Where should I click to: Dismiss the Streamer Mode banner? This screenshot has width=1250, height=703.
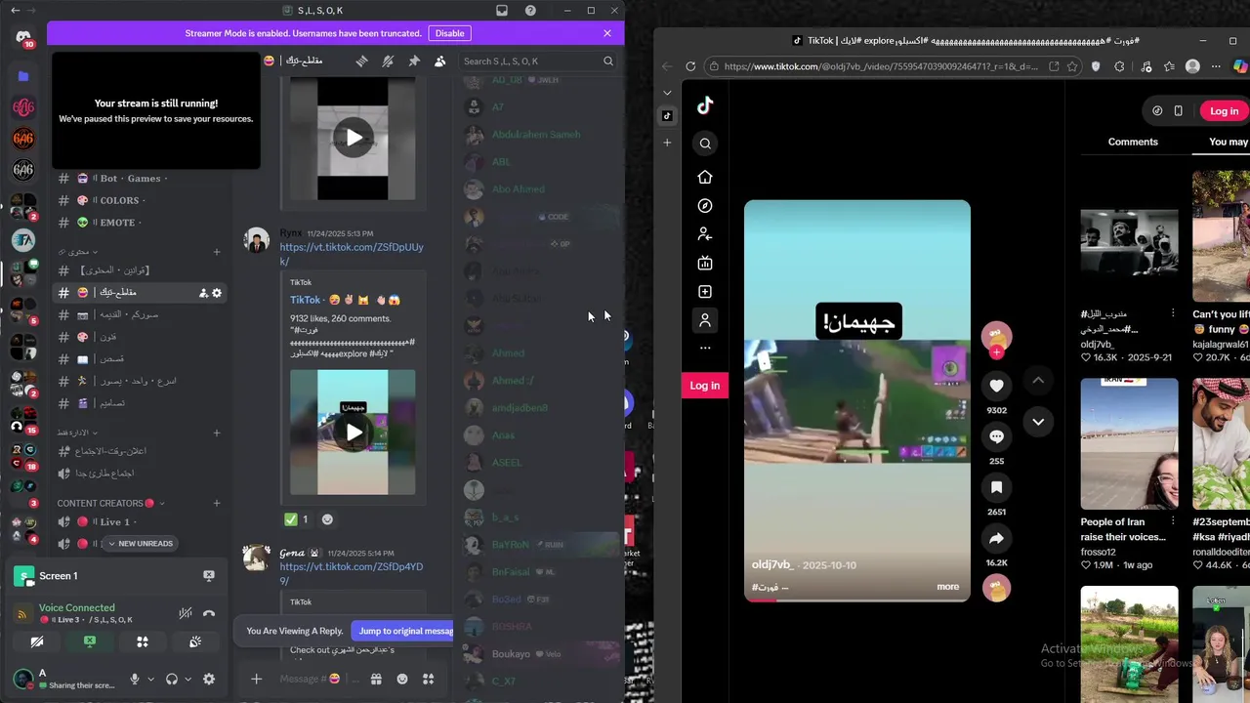607,33
